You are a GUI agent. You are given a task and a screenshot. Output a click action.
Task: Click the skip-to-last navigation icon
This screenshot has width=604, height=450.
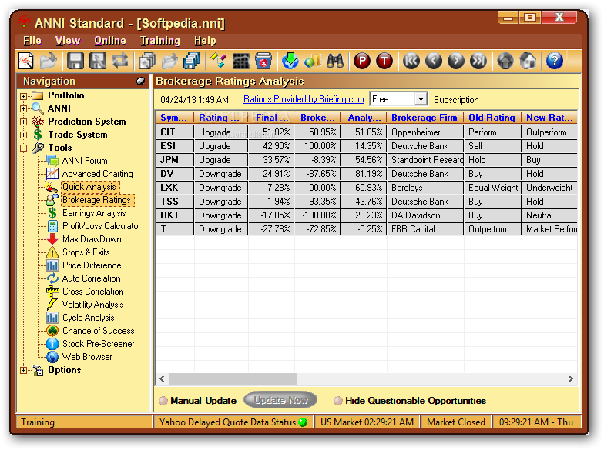478,62
